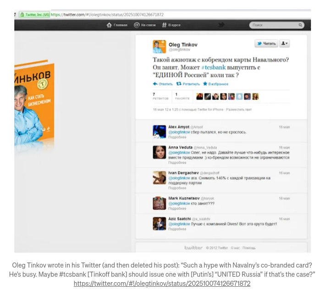The height and width of the screenshot is (300, 331).
Task: Follow Oleg Tinkov with Читать button
Action: (266, 43)
